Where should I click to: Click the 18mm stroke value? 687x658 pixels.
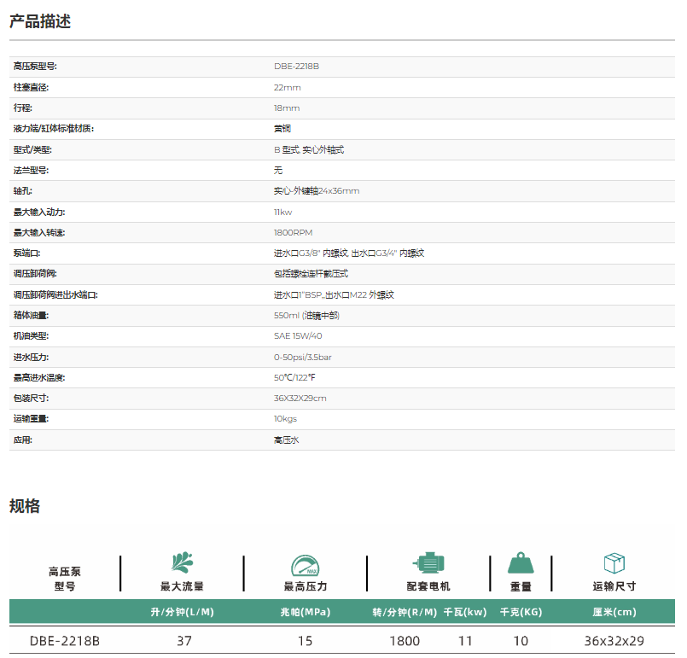coord(287,108)
